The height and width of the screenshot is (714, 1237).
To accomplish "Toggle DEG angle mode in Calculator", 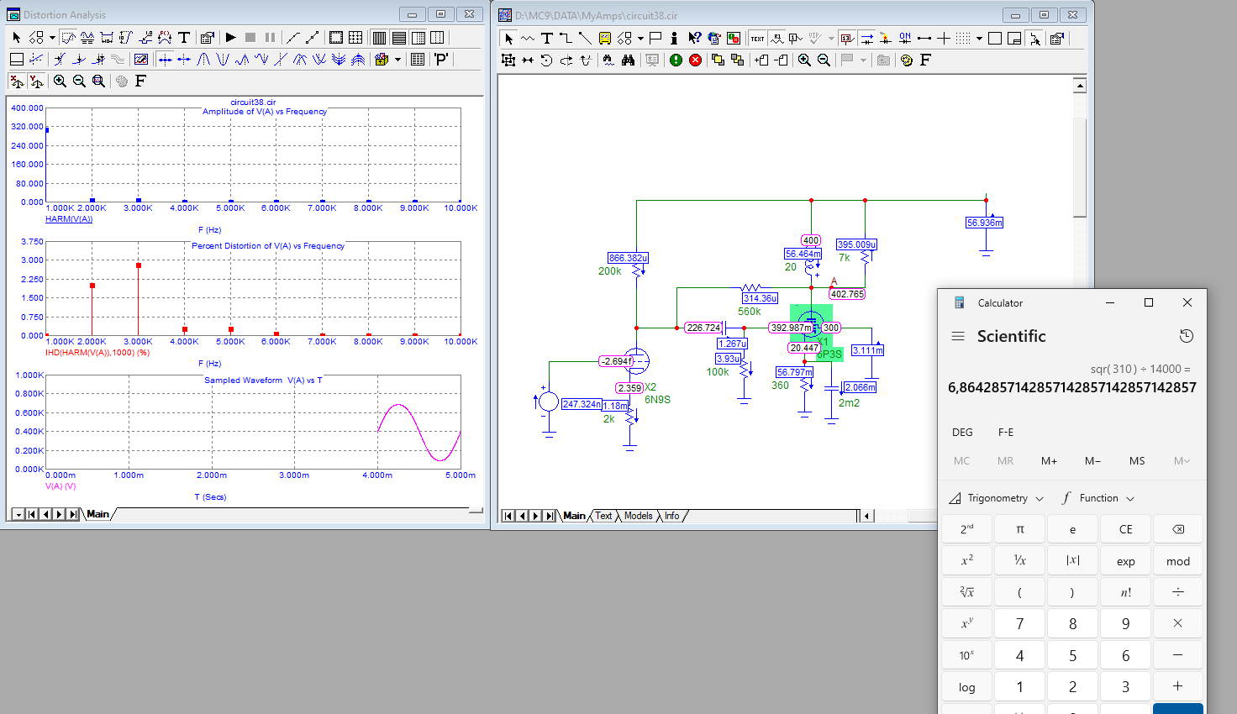I will (962, 433).
